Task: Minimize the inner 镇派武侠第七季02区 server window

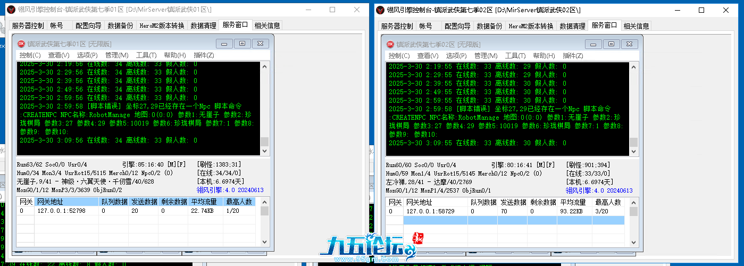Action: click(x=594, y=44)
